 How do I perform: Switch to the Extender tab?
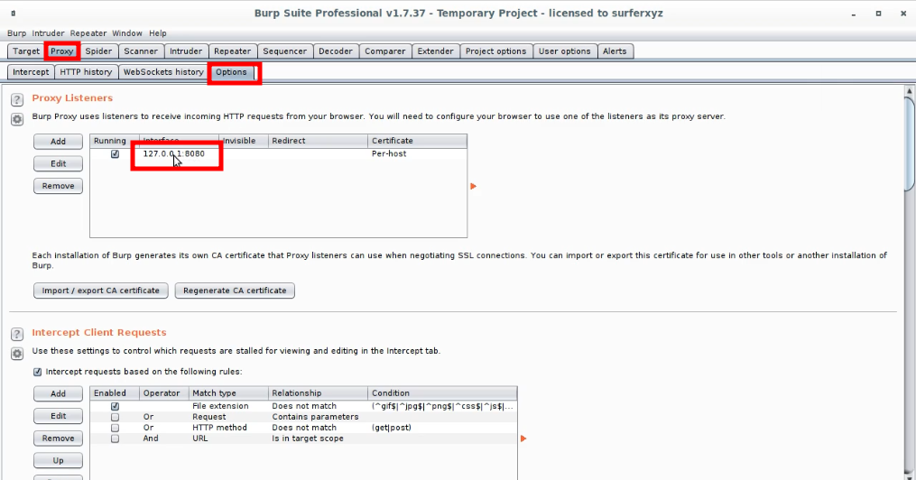[x=435, y=51]
